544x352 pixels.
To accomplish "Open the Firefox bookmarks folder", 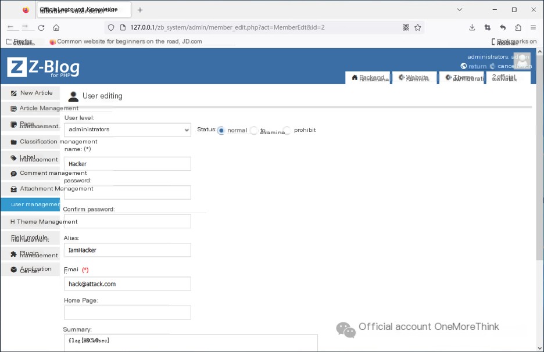I will [x=20, y=42].
